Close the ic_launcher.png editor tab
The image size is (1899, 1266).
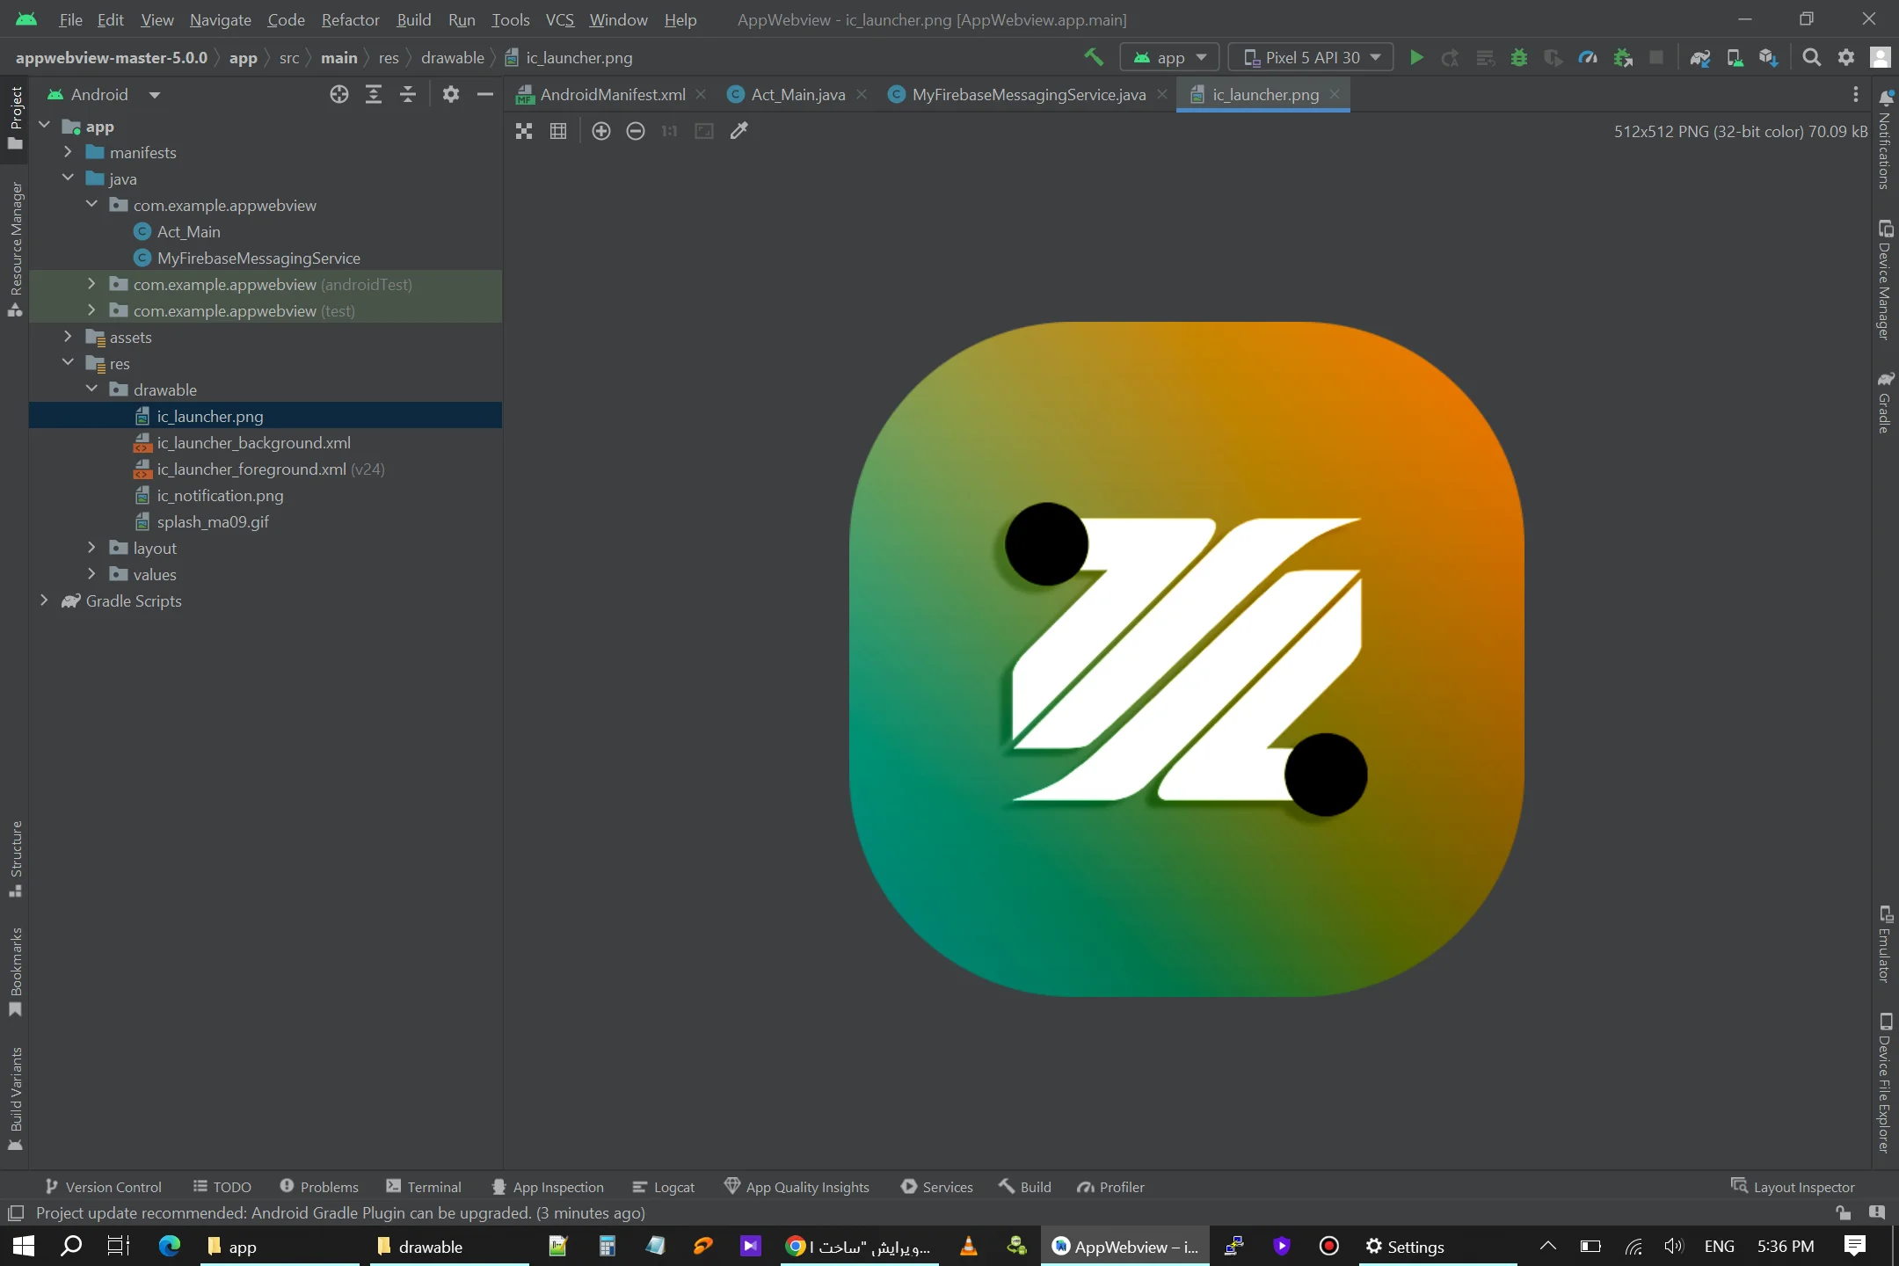pyautogui.click(x=1335, y=94)
